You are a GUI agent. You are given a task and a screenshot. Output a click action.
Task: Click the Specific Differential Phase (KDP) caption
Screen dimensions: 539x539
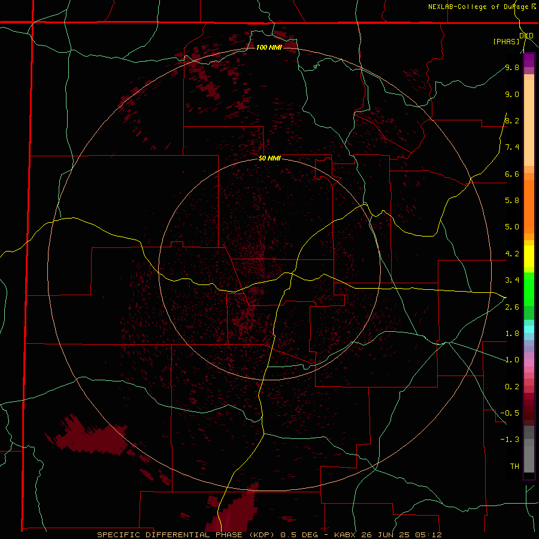(186, 535)
